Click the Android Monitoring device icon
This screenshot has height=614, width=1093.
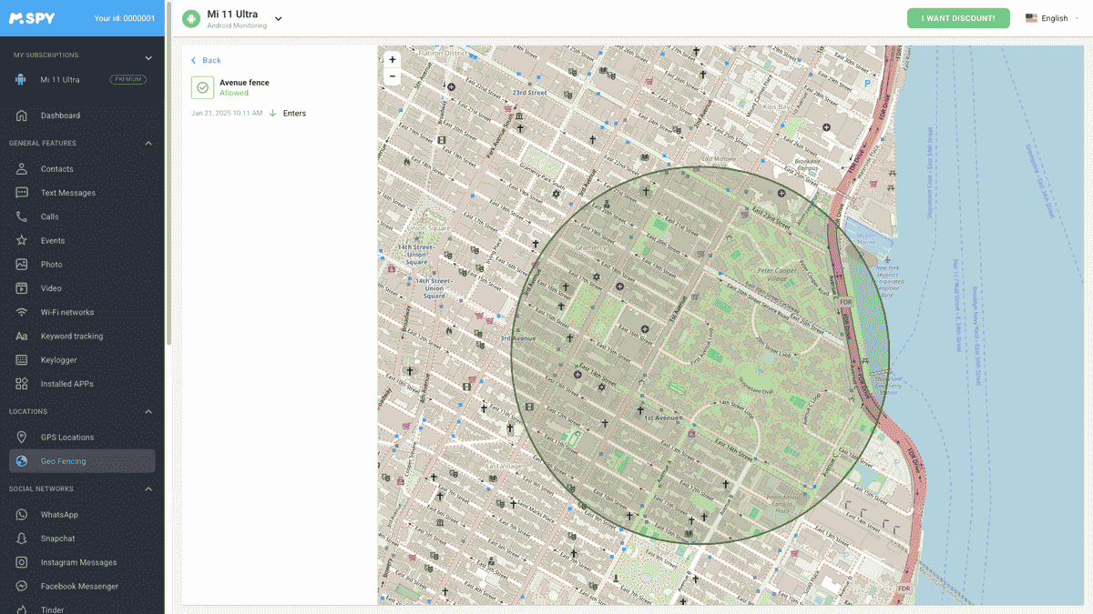(190, 17)
